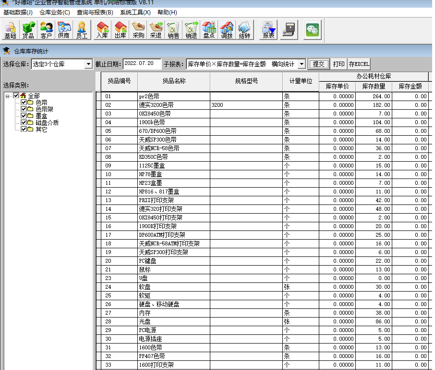Viewport: 435px width, 370px height.
Task: Collapse the 全部 tree node
Action: 8,96
